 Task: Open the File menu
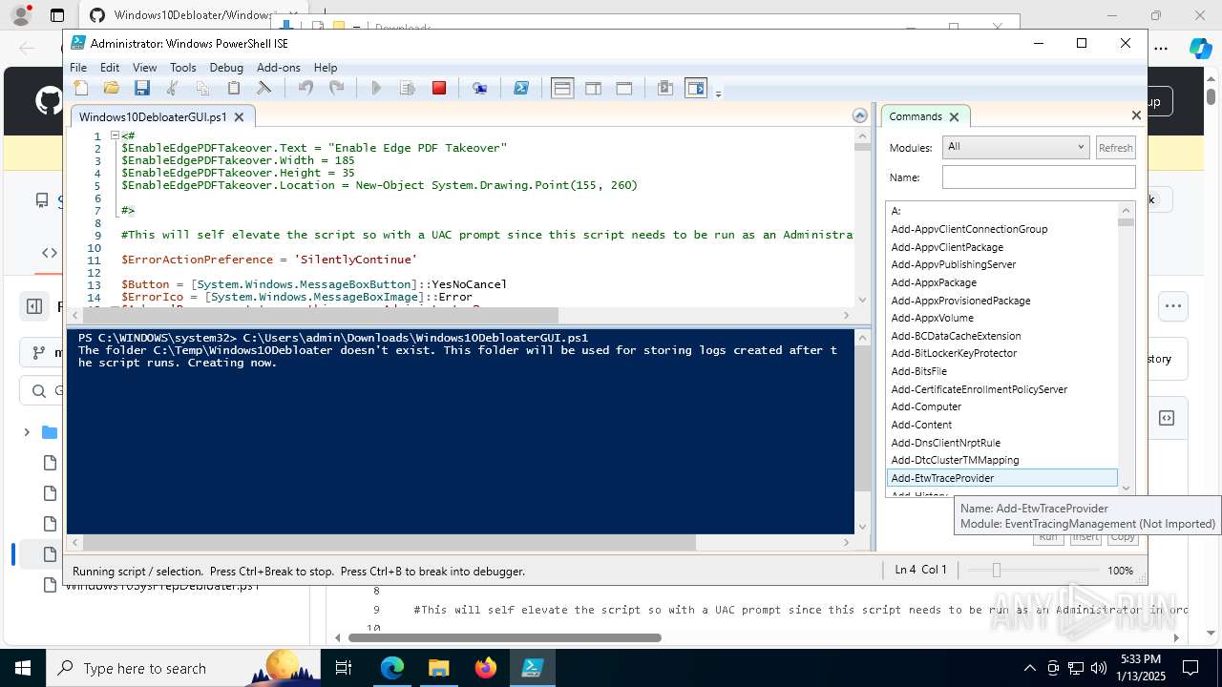(x=78, y=68)
